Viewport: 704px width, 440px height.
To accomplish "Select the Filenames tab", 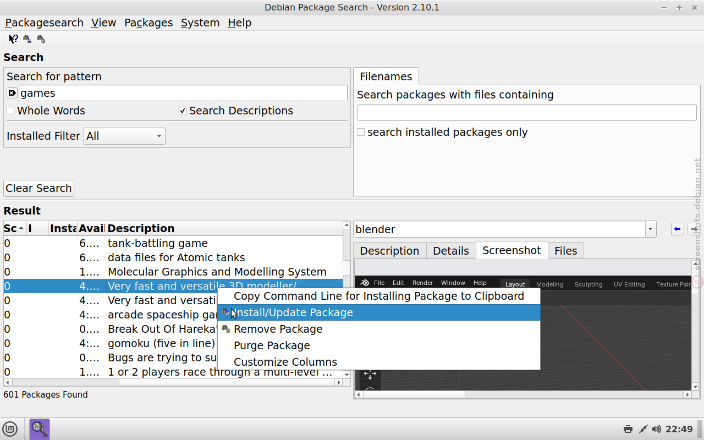I will 386,76.
